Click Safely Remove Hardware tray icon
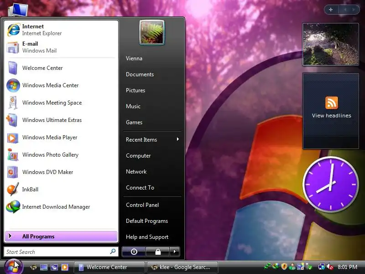365x274 pixels. 309,267
